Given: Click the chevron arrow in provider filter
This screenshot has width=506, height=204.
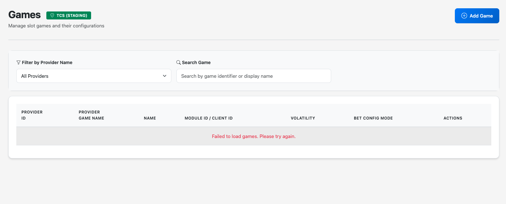Looking at the screenshot, I should coord(165,76).
